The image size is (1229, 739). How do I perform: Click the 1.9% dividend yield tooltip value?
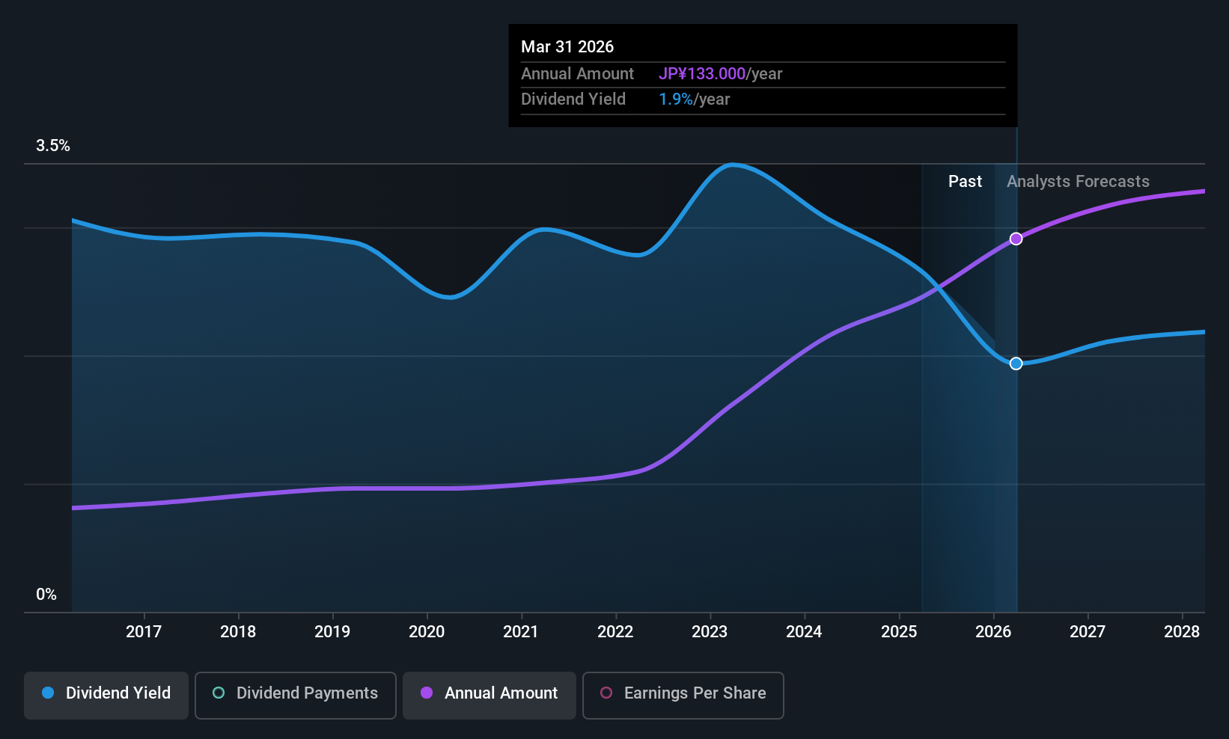[x=676, y=99]
